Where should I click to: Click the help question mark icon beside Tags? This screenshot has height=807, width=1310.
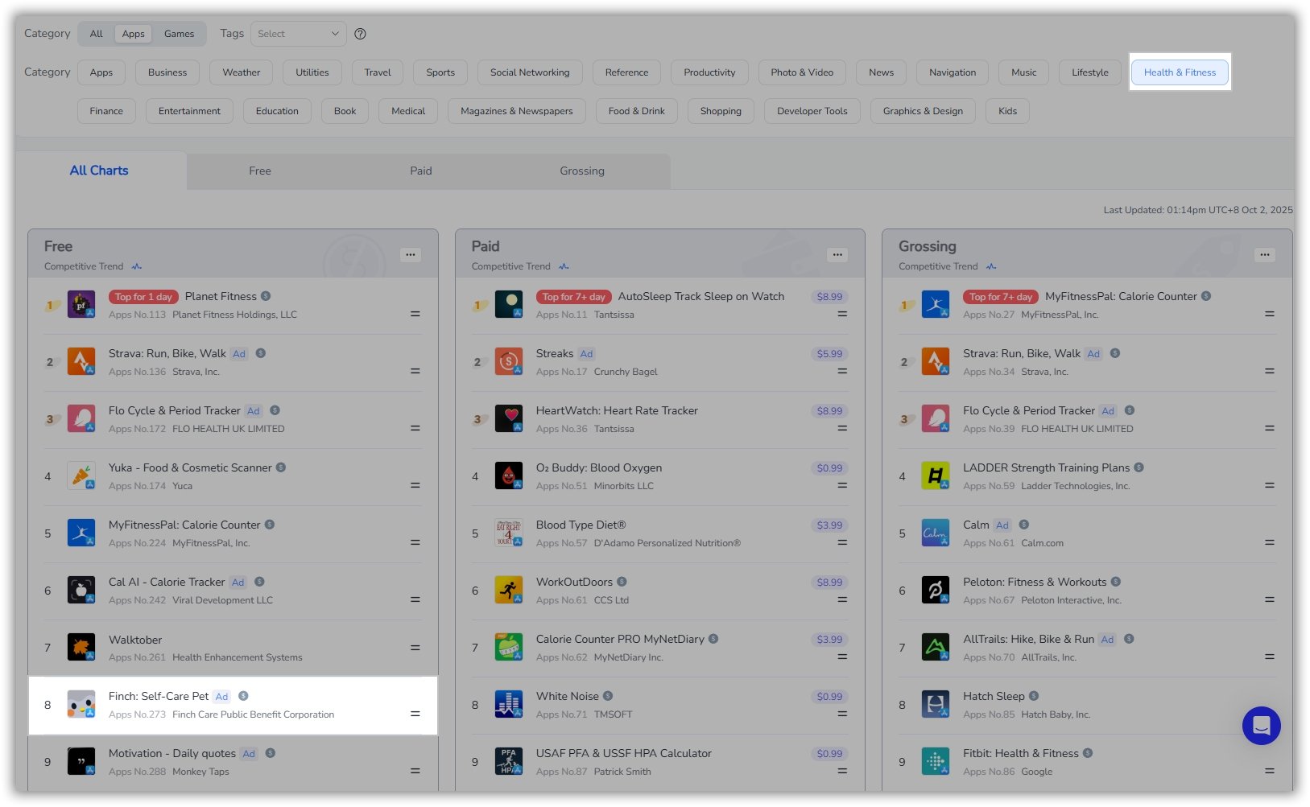pyautogui.click(x=360, y=34)
